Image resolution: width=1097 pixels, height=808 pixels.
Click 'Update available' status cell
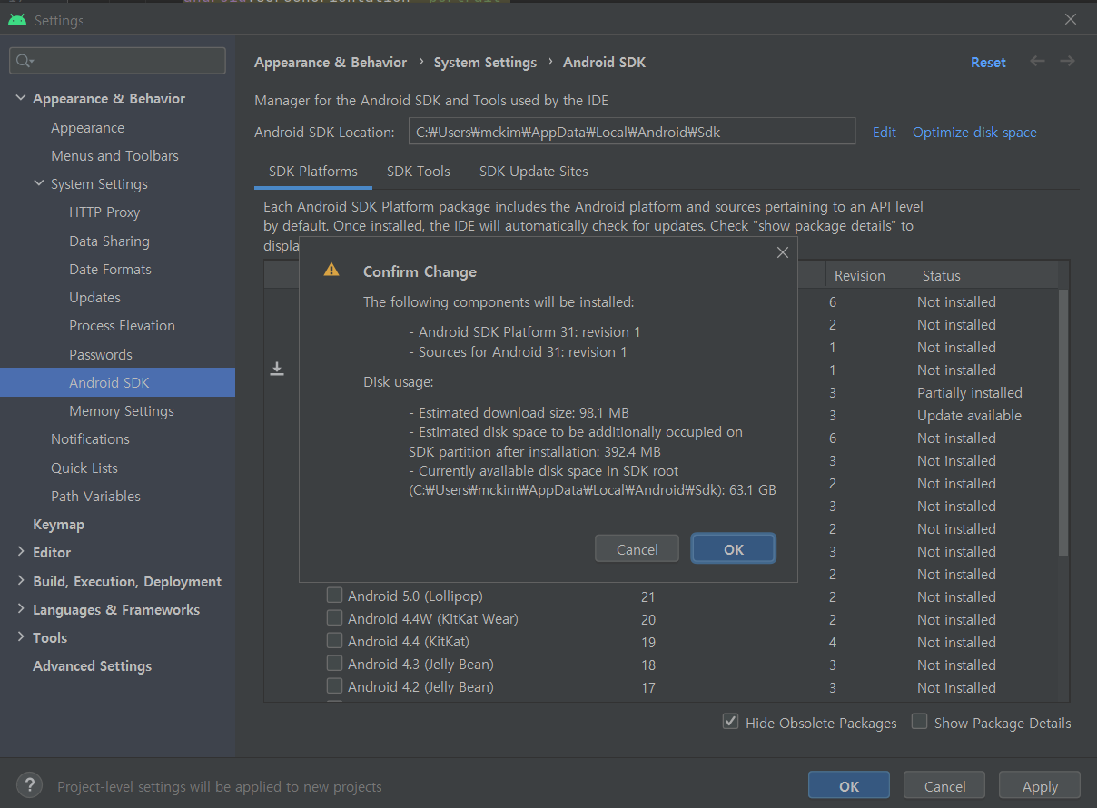pyautogui.click(x=969, y=416)
